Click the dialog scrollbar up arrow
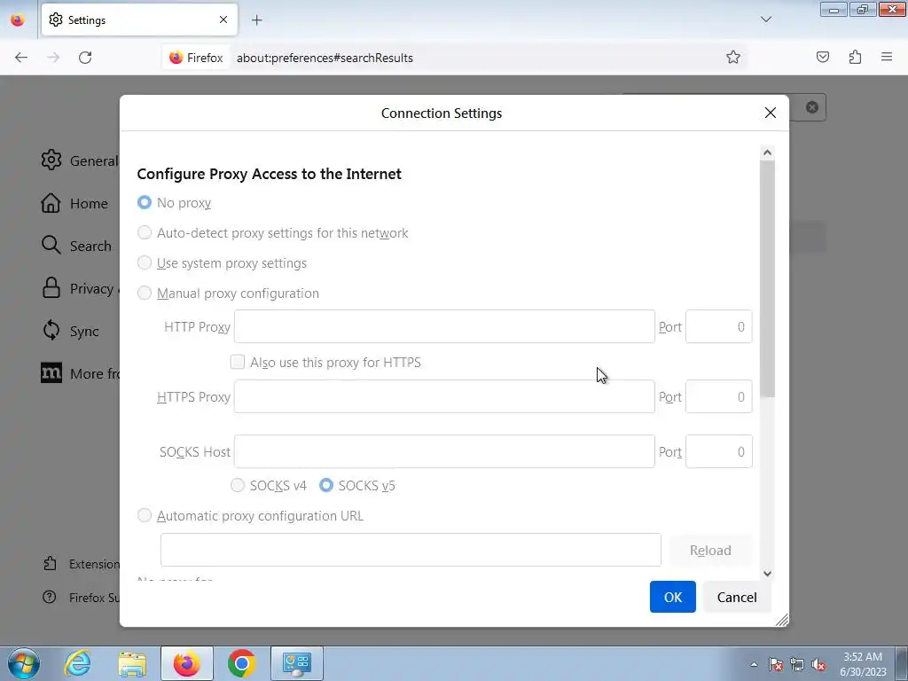Screen dimensions: 908x681 click(x=767, y=153)
